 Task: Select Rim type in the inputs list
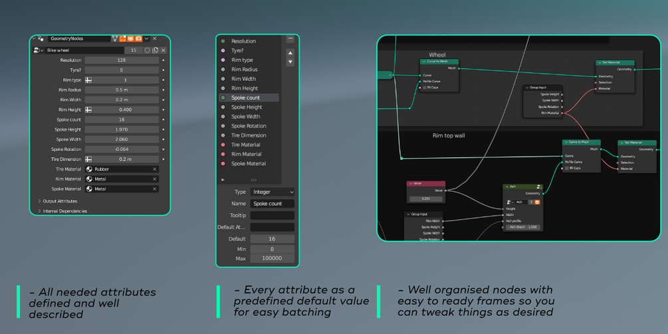pos(249,60)
